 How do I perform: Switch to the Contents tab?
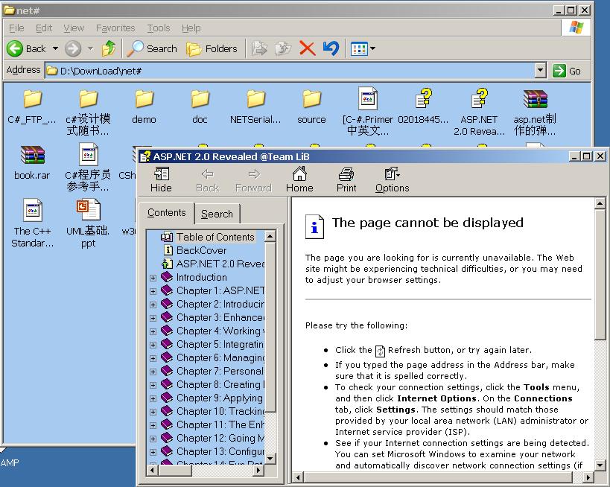pos(167,213)
